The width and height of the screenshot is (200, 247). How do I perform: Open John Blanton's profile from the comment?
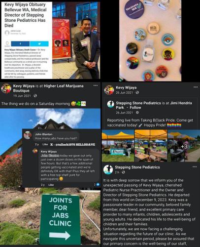click(43, 134)
